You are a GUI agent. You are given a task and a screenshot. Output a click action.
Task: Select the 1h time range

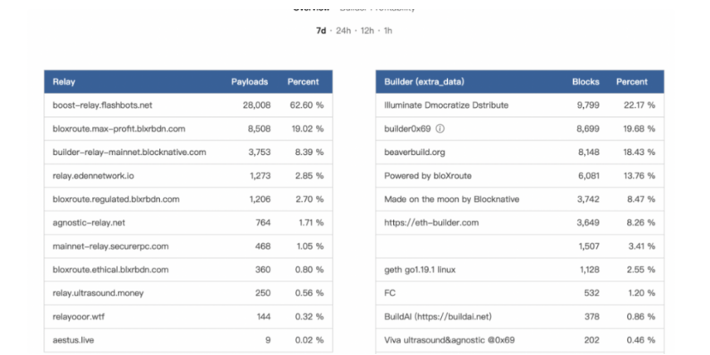click(388, 31)
